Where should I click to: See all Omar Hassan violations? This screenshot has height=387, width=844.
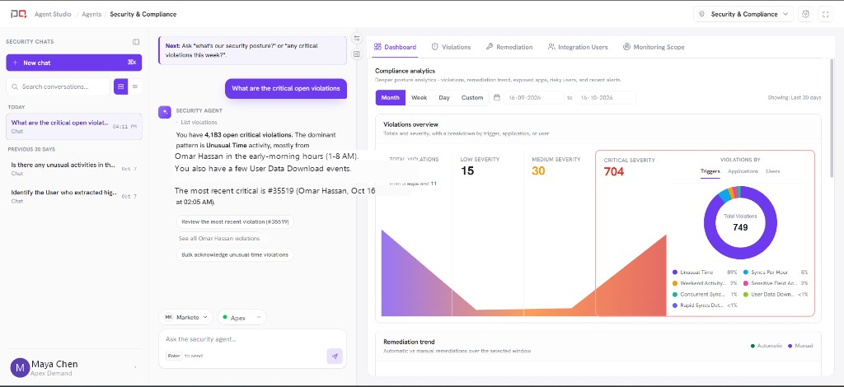219,238
